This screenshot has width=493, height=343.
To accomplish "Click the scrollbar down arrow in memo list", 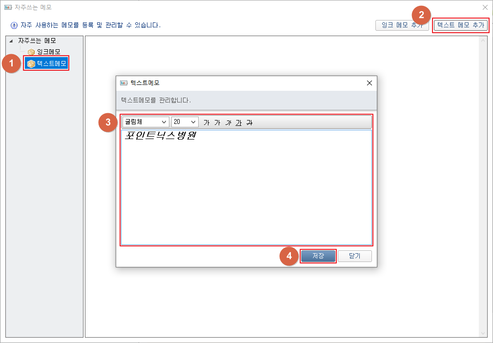I will pos(483,333).
